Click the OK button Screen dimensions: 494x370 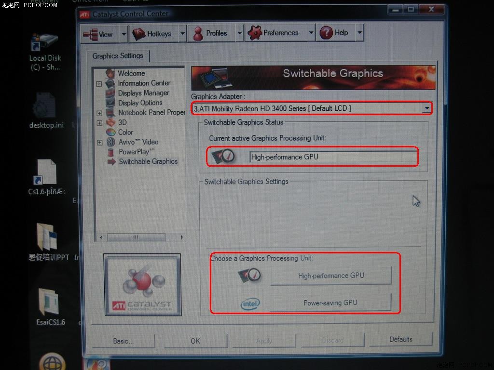[x=195, y=341]
